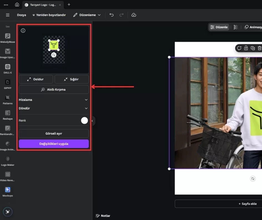Open the MelodyMuse app
The image size is (262, 220).
click(7, 38)
